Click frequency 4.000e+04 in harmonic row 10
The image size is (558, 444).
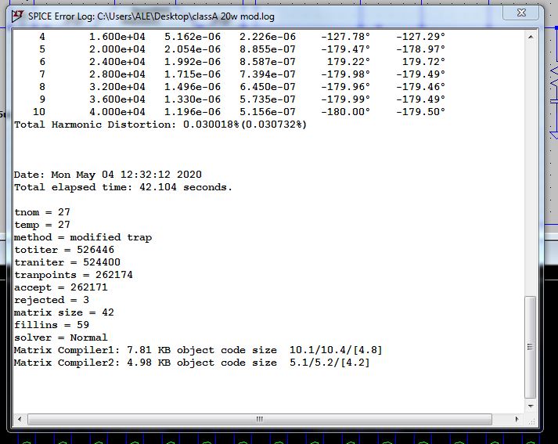pyautogui.click(x=117, y=112)
